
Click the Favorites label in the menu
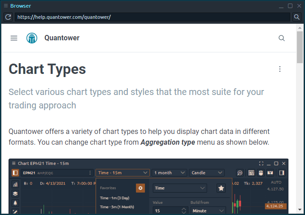tap(108, 188)
